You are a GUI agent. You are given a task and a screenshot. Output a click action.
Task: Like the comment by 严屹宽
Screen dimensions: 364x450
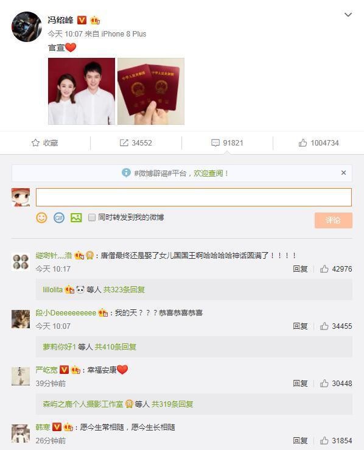pos(324,383)
